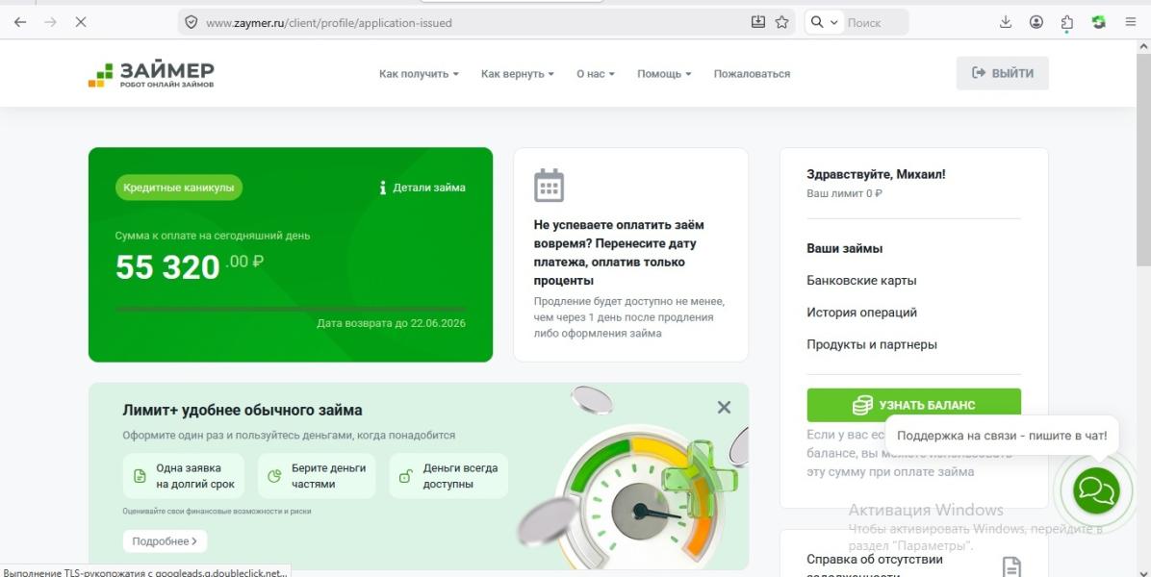Screen dimensions: 1151x577
Task: Expand Как получить menu
Action: pos(419,74)
